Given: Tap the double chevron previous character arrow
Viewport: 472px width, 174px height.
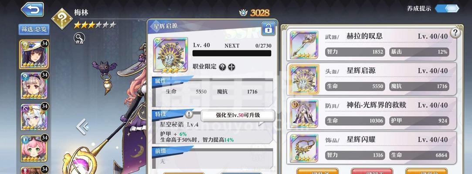Looking at the screenshot, I should [x=82, y=127].
